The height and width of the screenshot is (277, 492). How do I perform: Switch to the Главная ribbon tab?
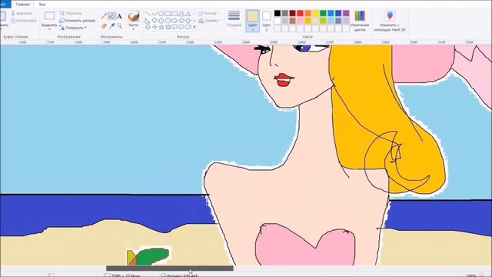coord(22,5)
